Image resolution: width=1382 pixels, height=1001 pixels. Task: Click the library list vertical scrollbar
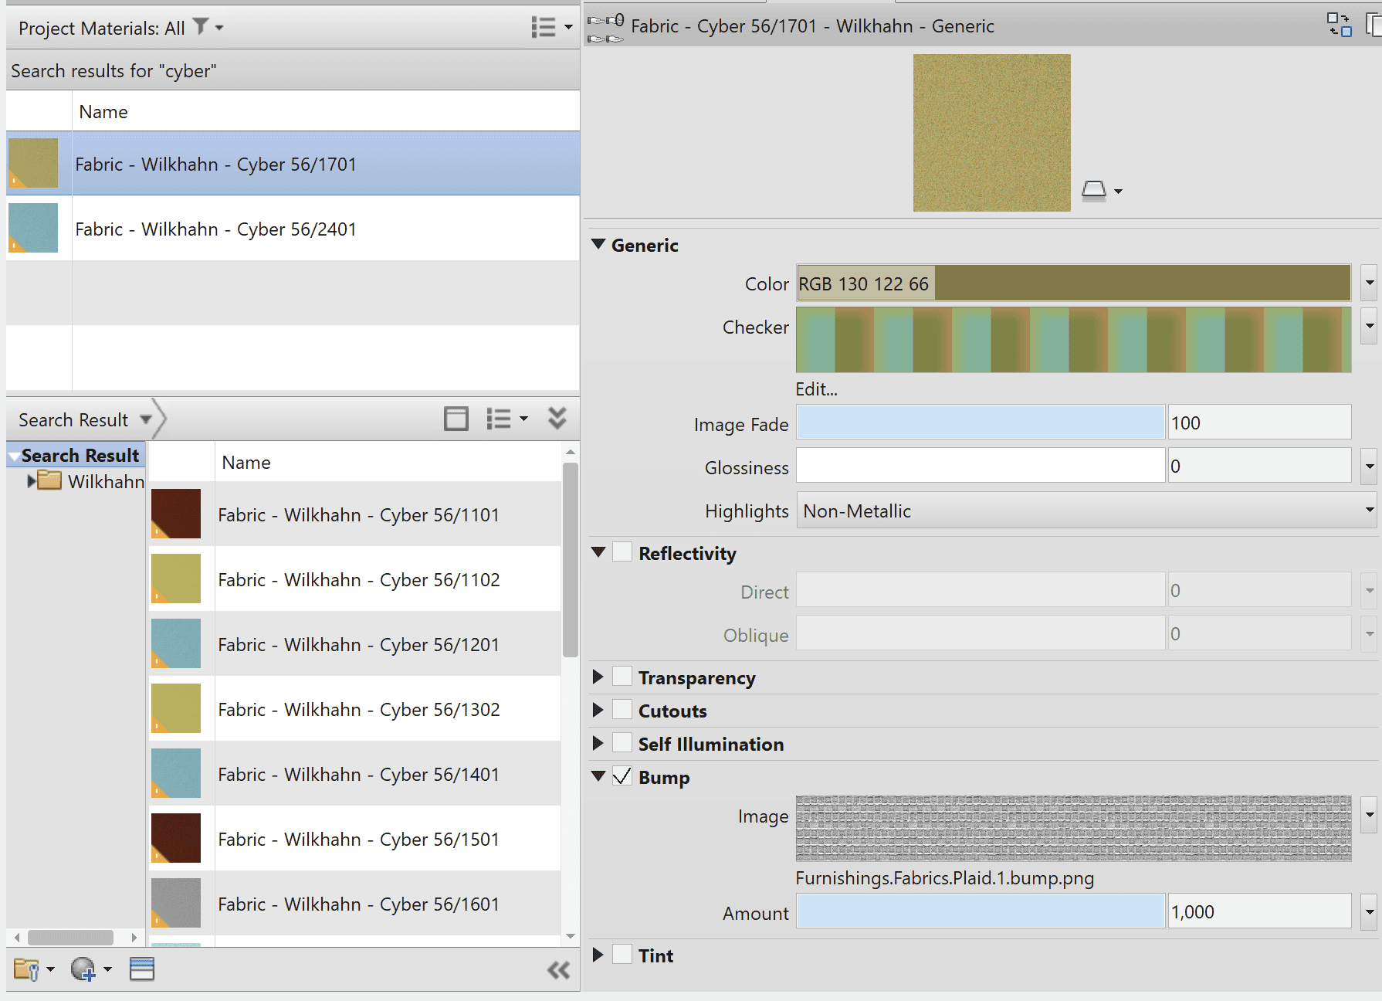[x=571, y=559]
